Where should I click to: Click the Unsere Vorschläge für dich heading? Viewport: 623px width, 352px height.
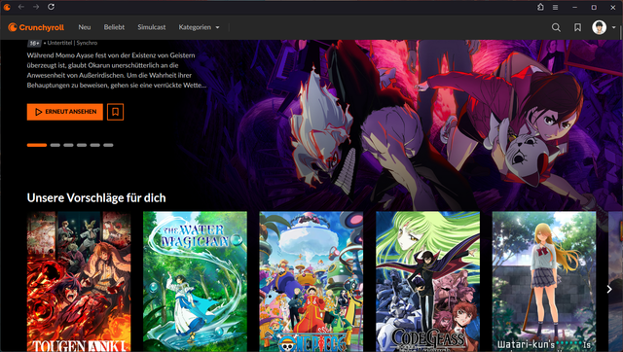coord(96,197)
